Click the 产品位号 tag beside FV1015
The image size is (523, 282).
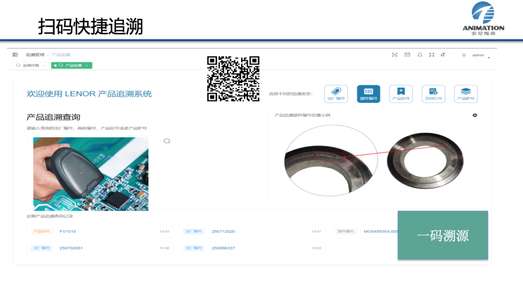(41, 231)
